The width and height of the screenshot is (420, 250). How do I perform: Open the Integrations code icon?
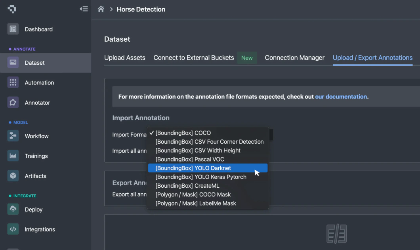pyautogui.click(x=13, y=229)
